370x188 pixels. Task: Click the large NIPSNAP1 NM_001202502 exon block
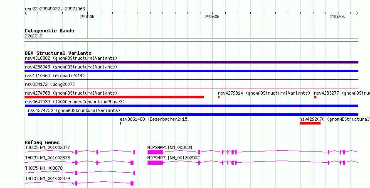155,163
